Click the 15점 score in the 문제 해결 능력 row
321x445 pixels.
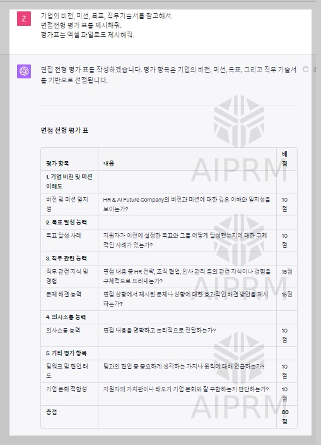287,295
